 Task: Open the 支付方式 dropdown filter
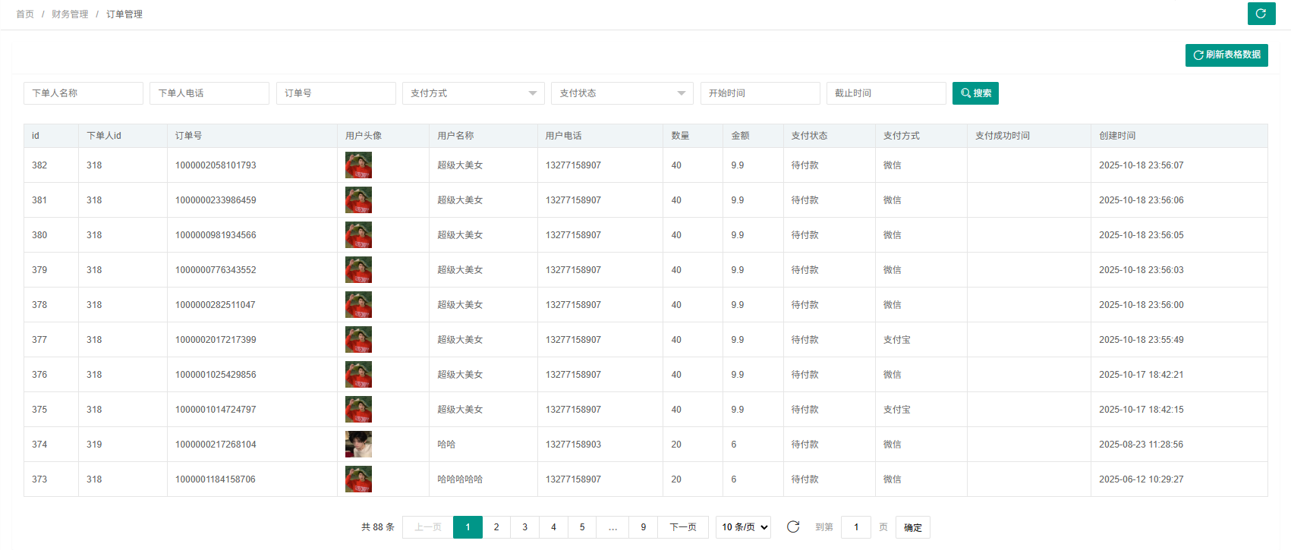(x=473, y=93)
